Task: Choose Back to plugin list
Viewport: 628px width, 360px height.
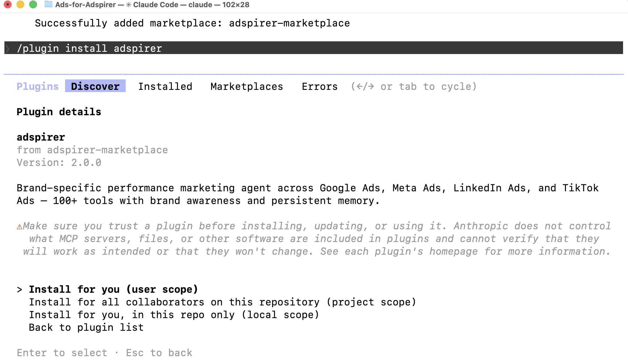Action: 86,327
